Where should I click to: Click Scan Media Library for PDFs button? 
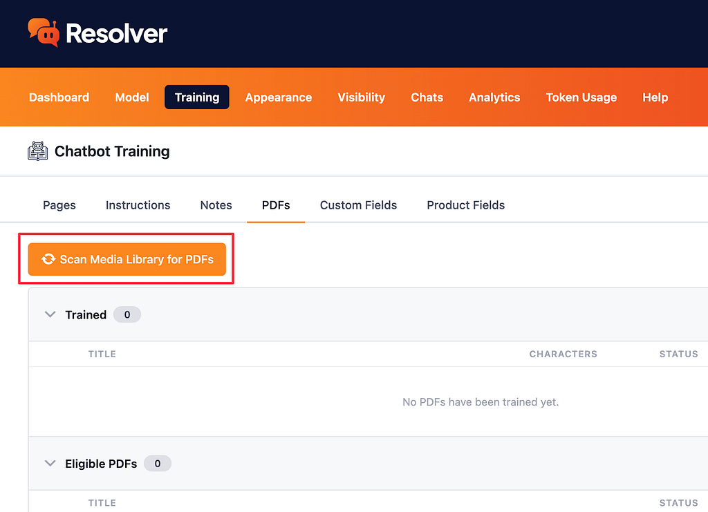(127, 259)
